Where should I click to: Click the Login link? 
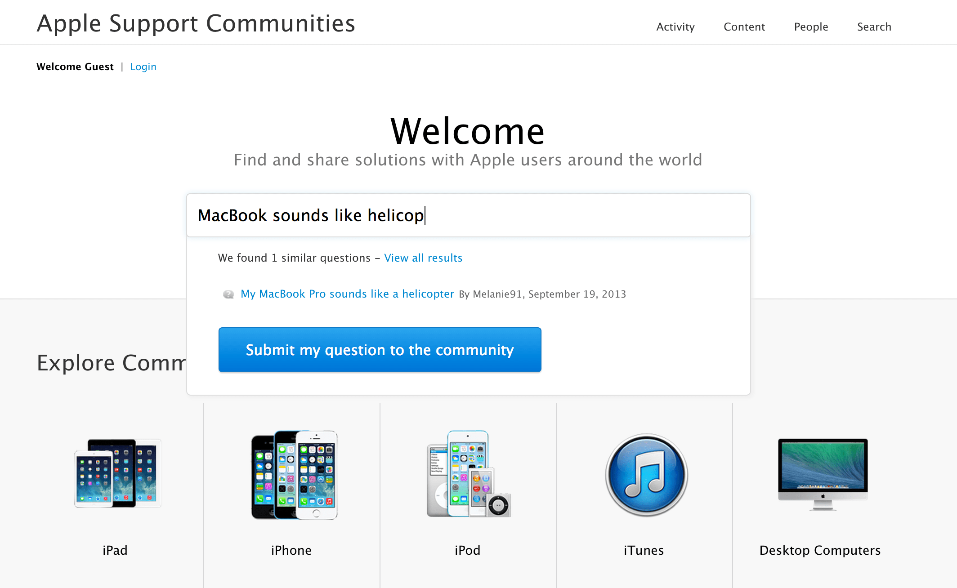(143, 66)
